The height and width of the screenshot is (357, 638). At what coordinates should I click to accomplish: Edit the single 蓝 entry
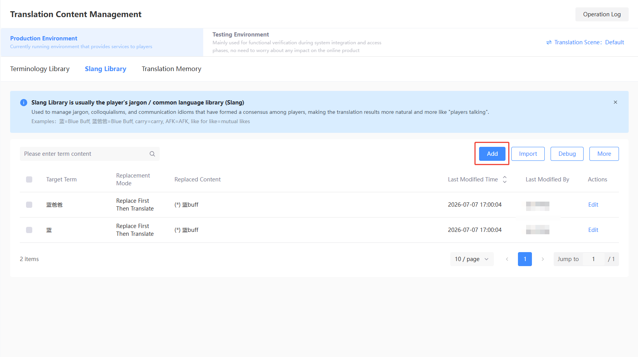(x=593, y=230)
